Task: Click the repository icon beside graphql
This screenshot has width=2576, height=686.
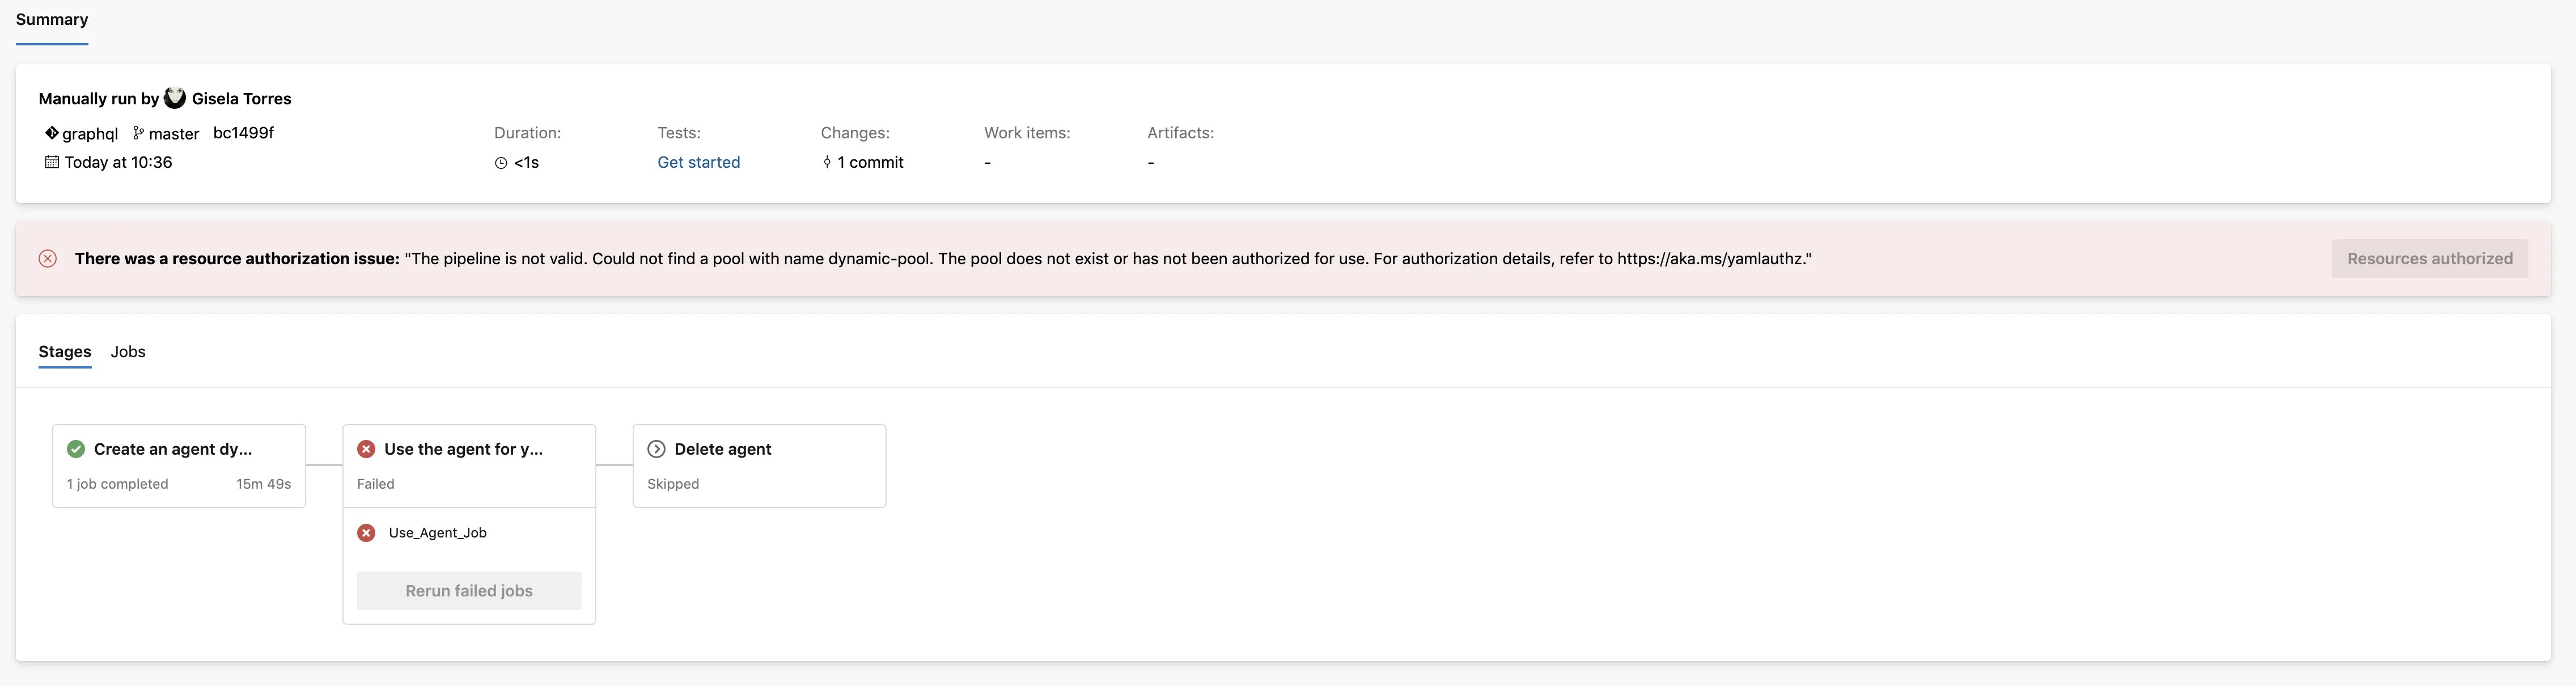Action: (51, 133)
